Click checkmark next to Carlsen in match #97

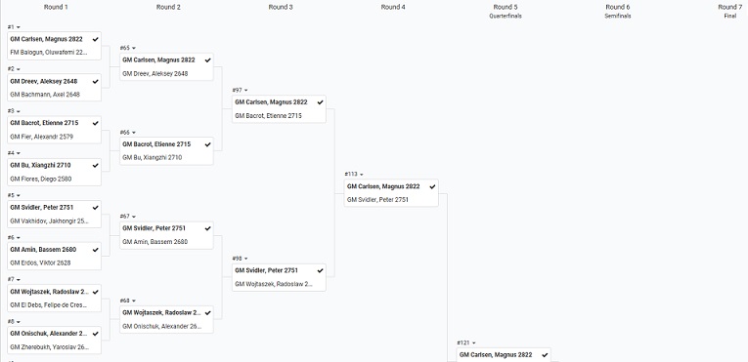point(320,102)
